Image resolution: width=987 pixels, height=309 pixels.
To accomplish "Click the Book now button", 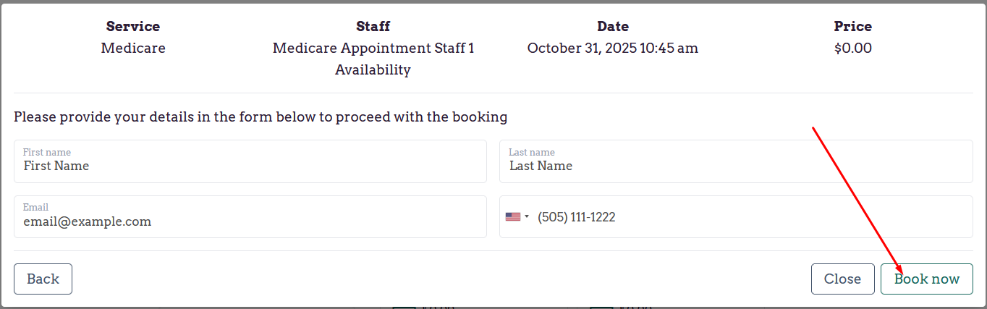I will (x=926, y=279).
